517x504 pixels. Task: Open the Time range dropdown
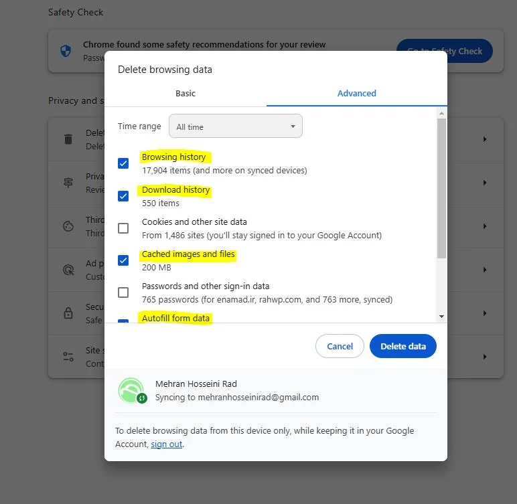pos(236,127)
